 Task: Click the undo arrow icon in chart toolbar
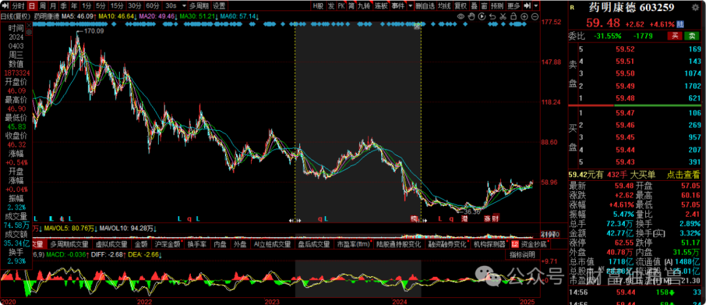coord(492,16)
